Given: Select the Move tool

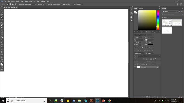Looking at the screenshot, I should [2, 10].
